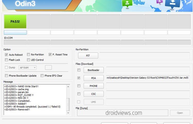
Task: Click the Message log scroll up arrow
Action: point(68,87)
